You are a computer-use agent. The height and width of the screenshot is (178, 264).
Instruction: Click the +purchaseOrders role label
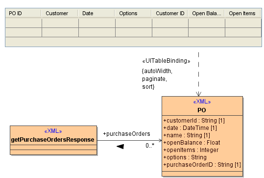(x=126, y=134)
